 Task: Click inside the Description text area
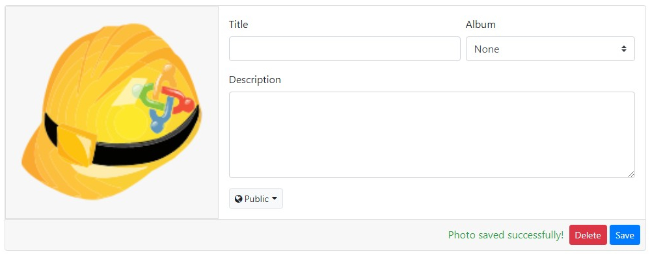[x=431, y=135]
